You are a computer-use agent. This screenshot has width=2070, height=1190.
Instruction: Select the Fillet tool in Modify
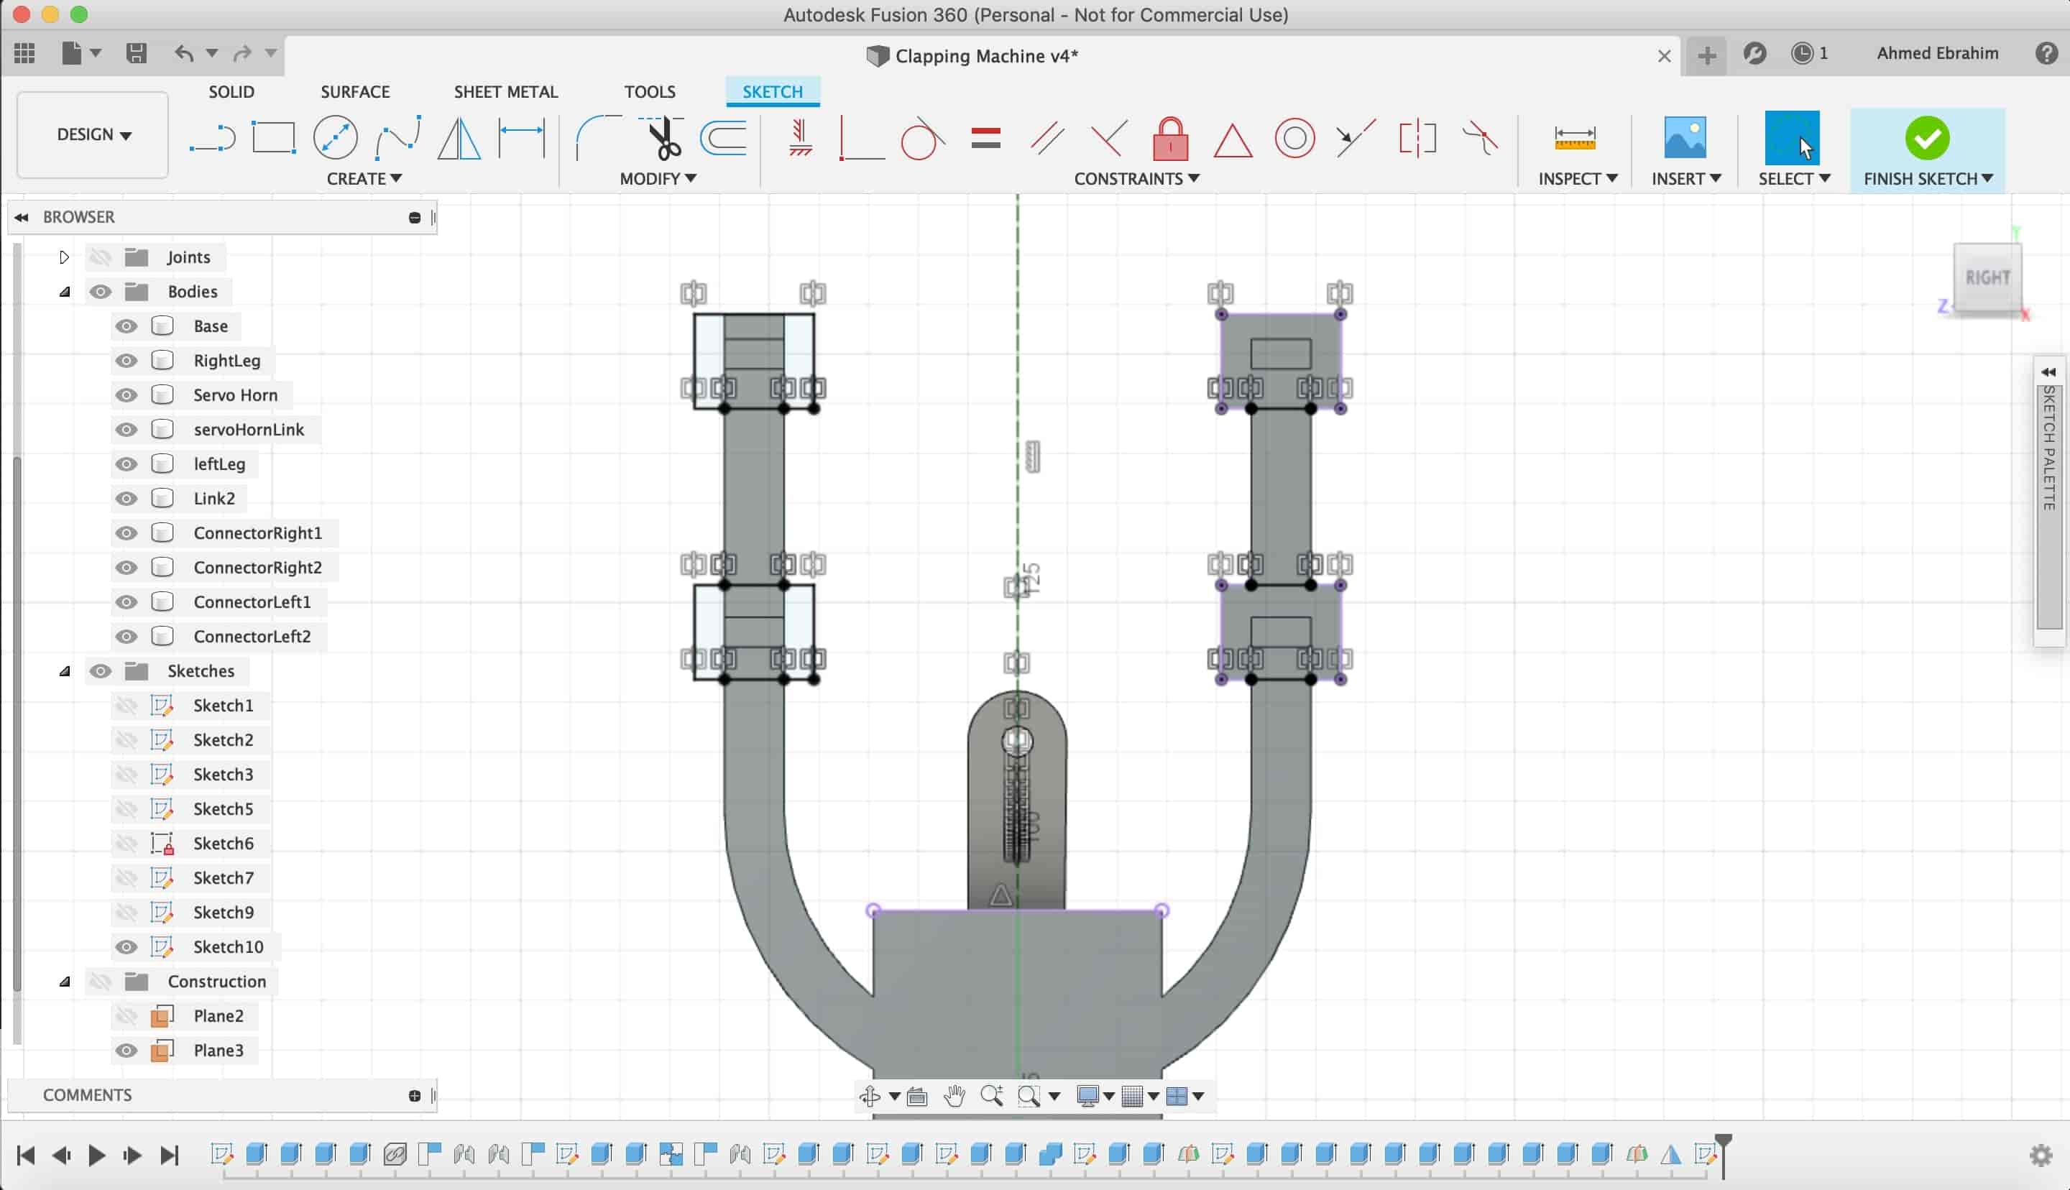[x=599, y=137]
